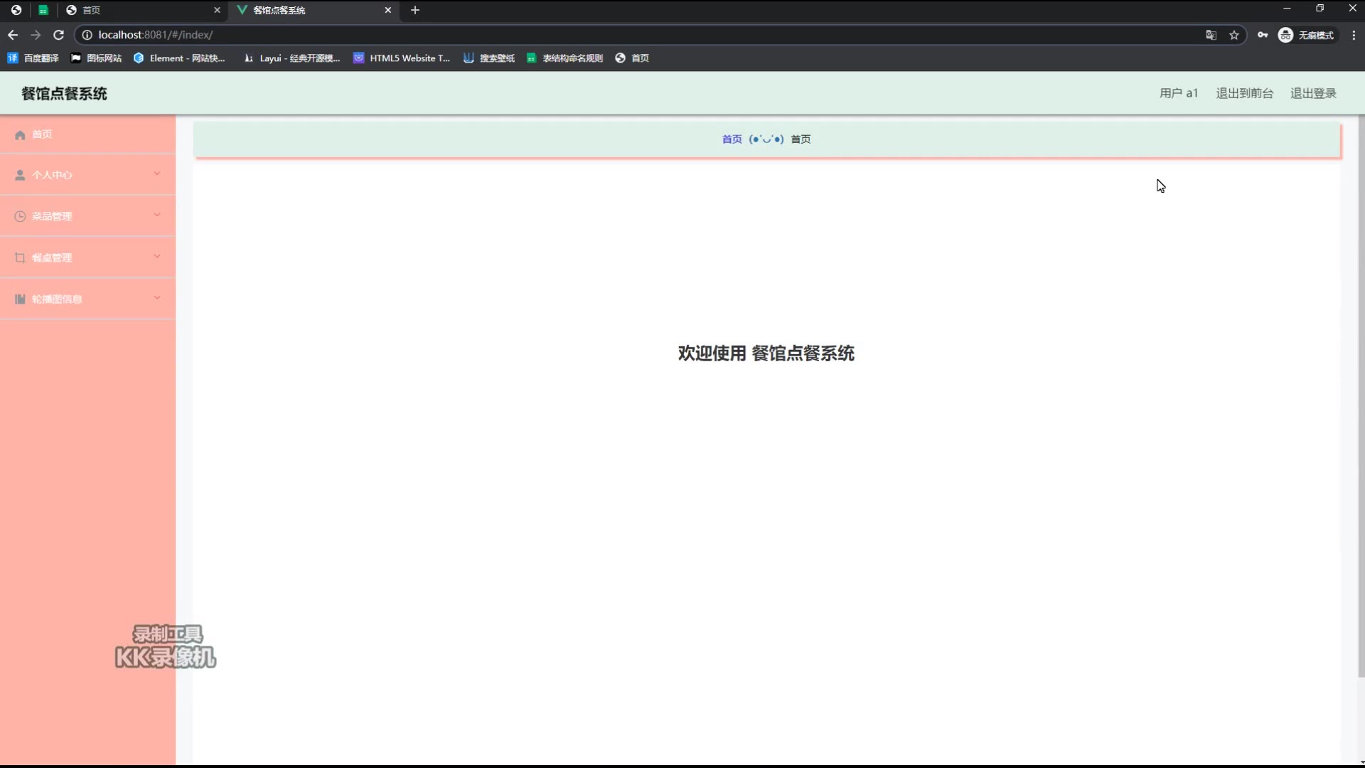
Task: Open the Chrome three-dot menu
Action: tap(1354, 35)
